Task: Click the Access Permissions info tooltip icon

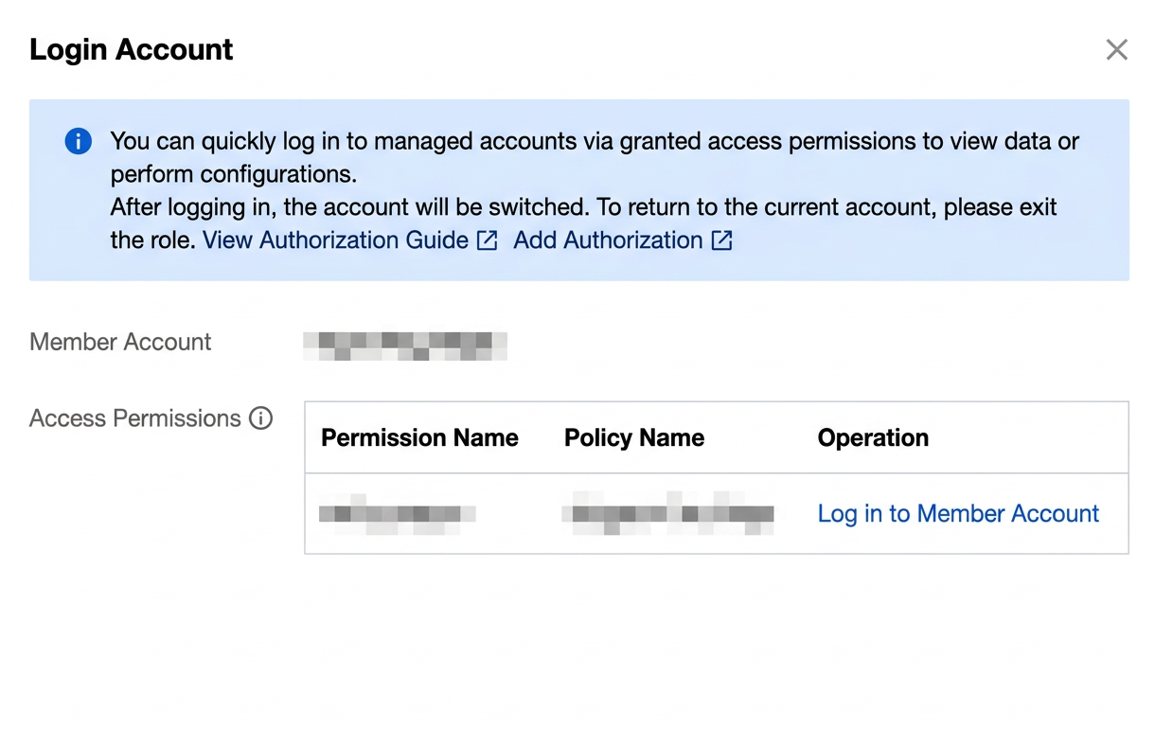Action: pyautogui.click(x=260, y=418)
